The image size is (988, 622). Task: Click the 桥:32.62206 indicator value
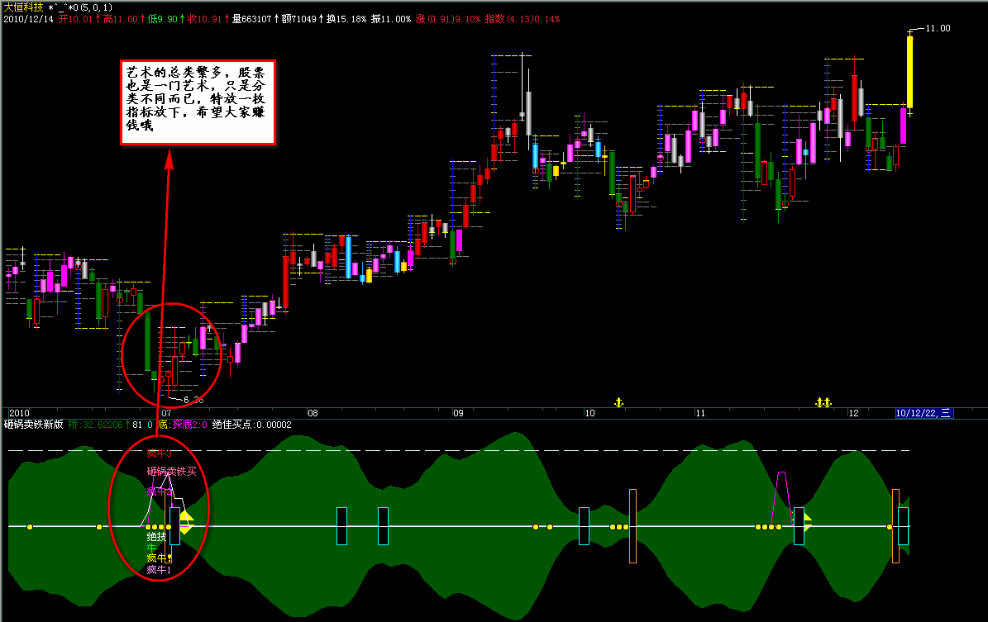[95, 425]
